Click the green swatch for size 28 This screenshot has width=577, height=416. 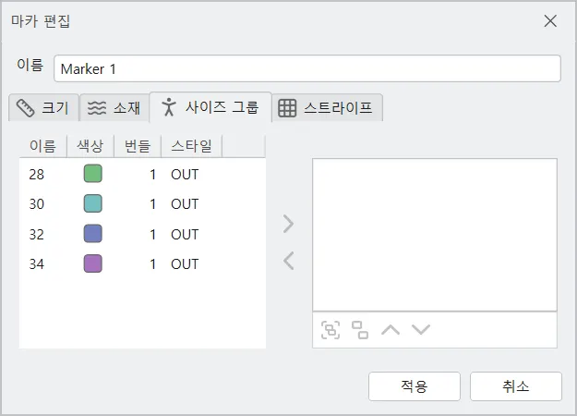point(92,174)
